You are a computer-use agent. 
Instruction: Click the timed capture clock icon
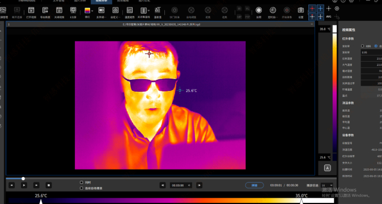pyautogui.click(x=273, y=10)
